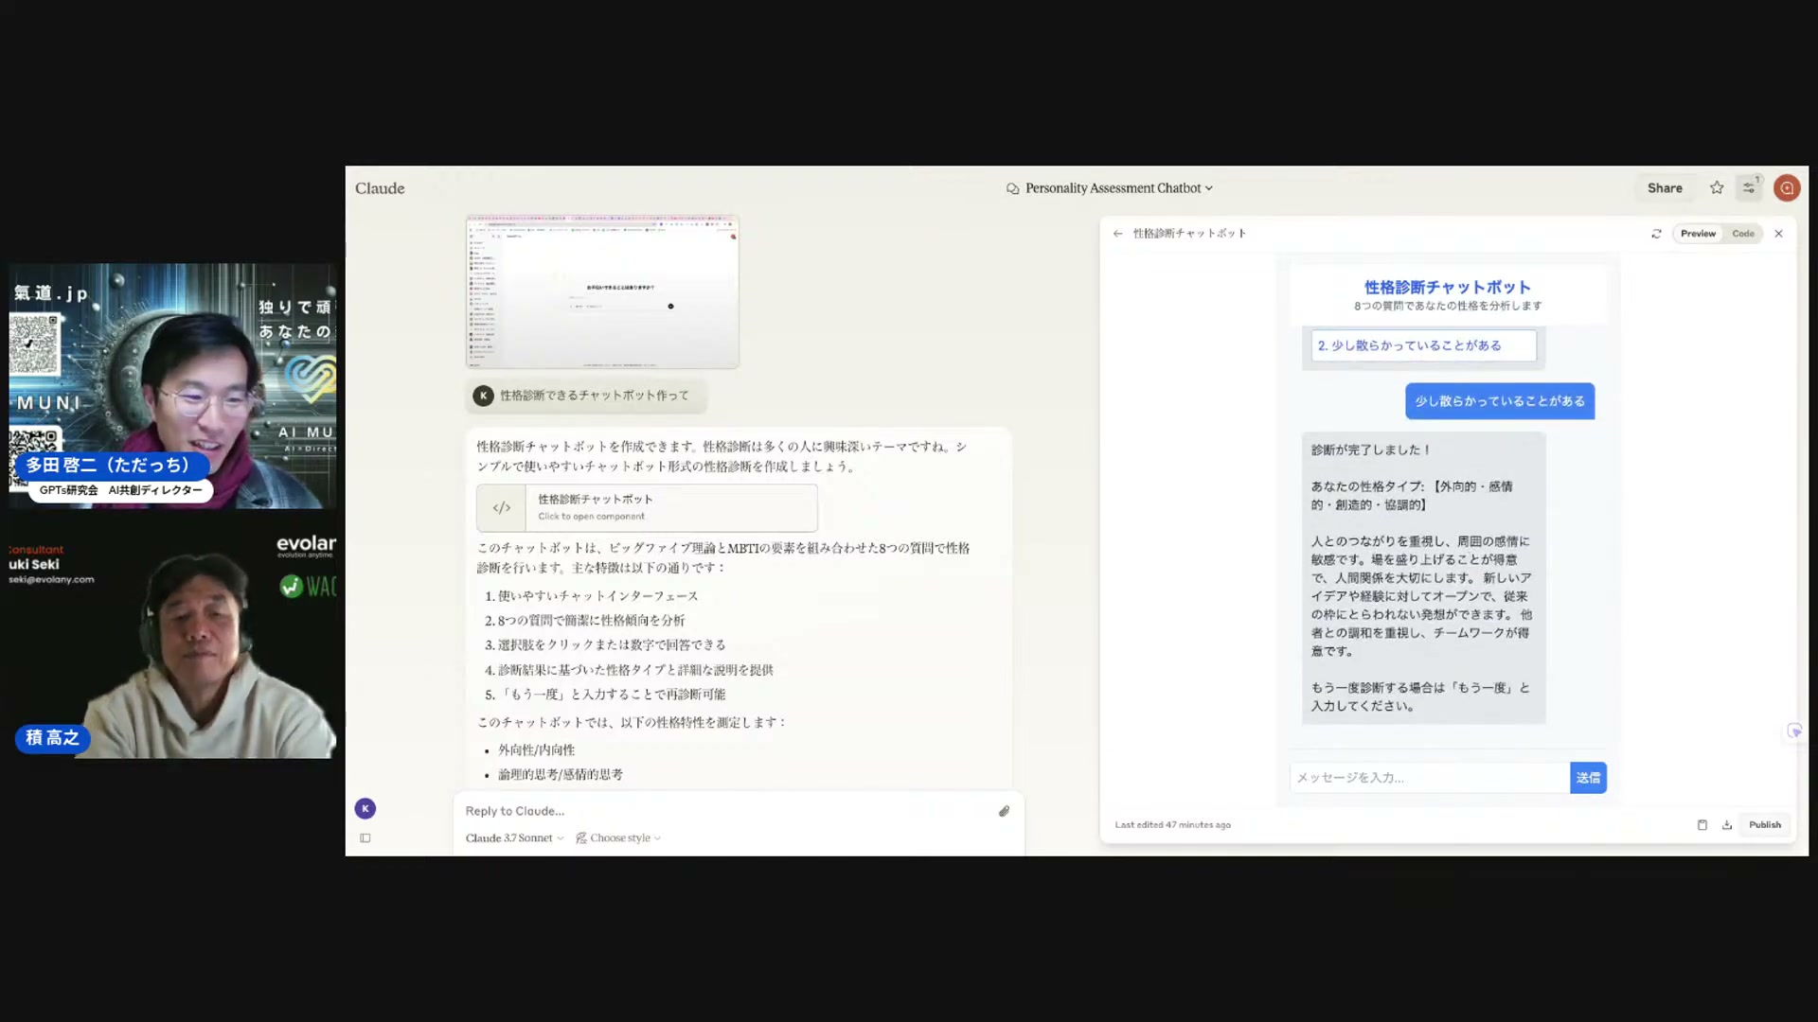Click the Share button

pos(1664,188)
